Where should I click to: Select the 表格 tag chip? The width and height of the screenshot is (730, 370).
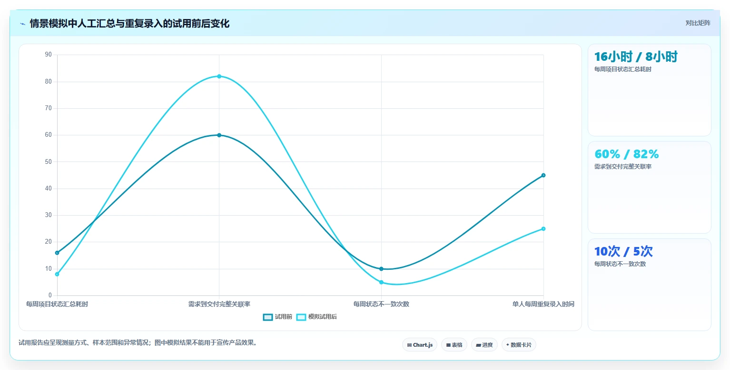pyautogui.click(x=454, y=345)
